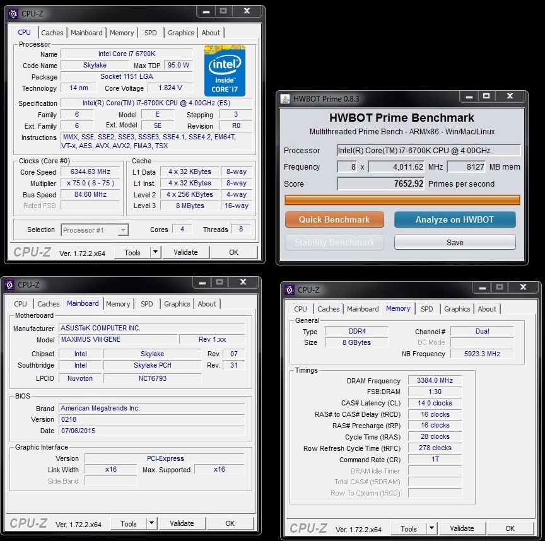Screen dimensions: 545x541
Task: Click OK in Memory CPU-Z window
Action: coord(510,528)
